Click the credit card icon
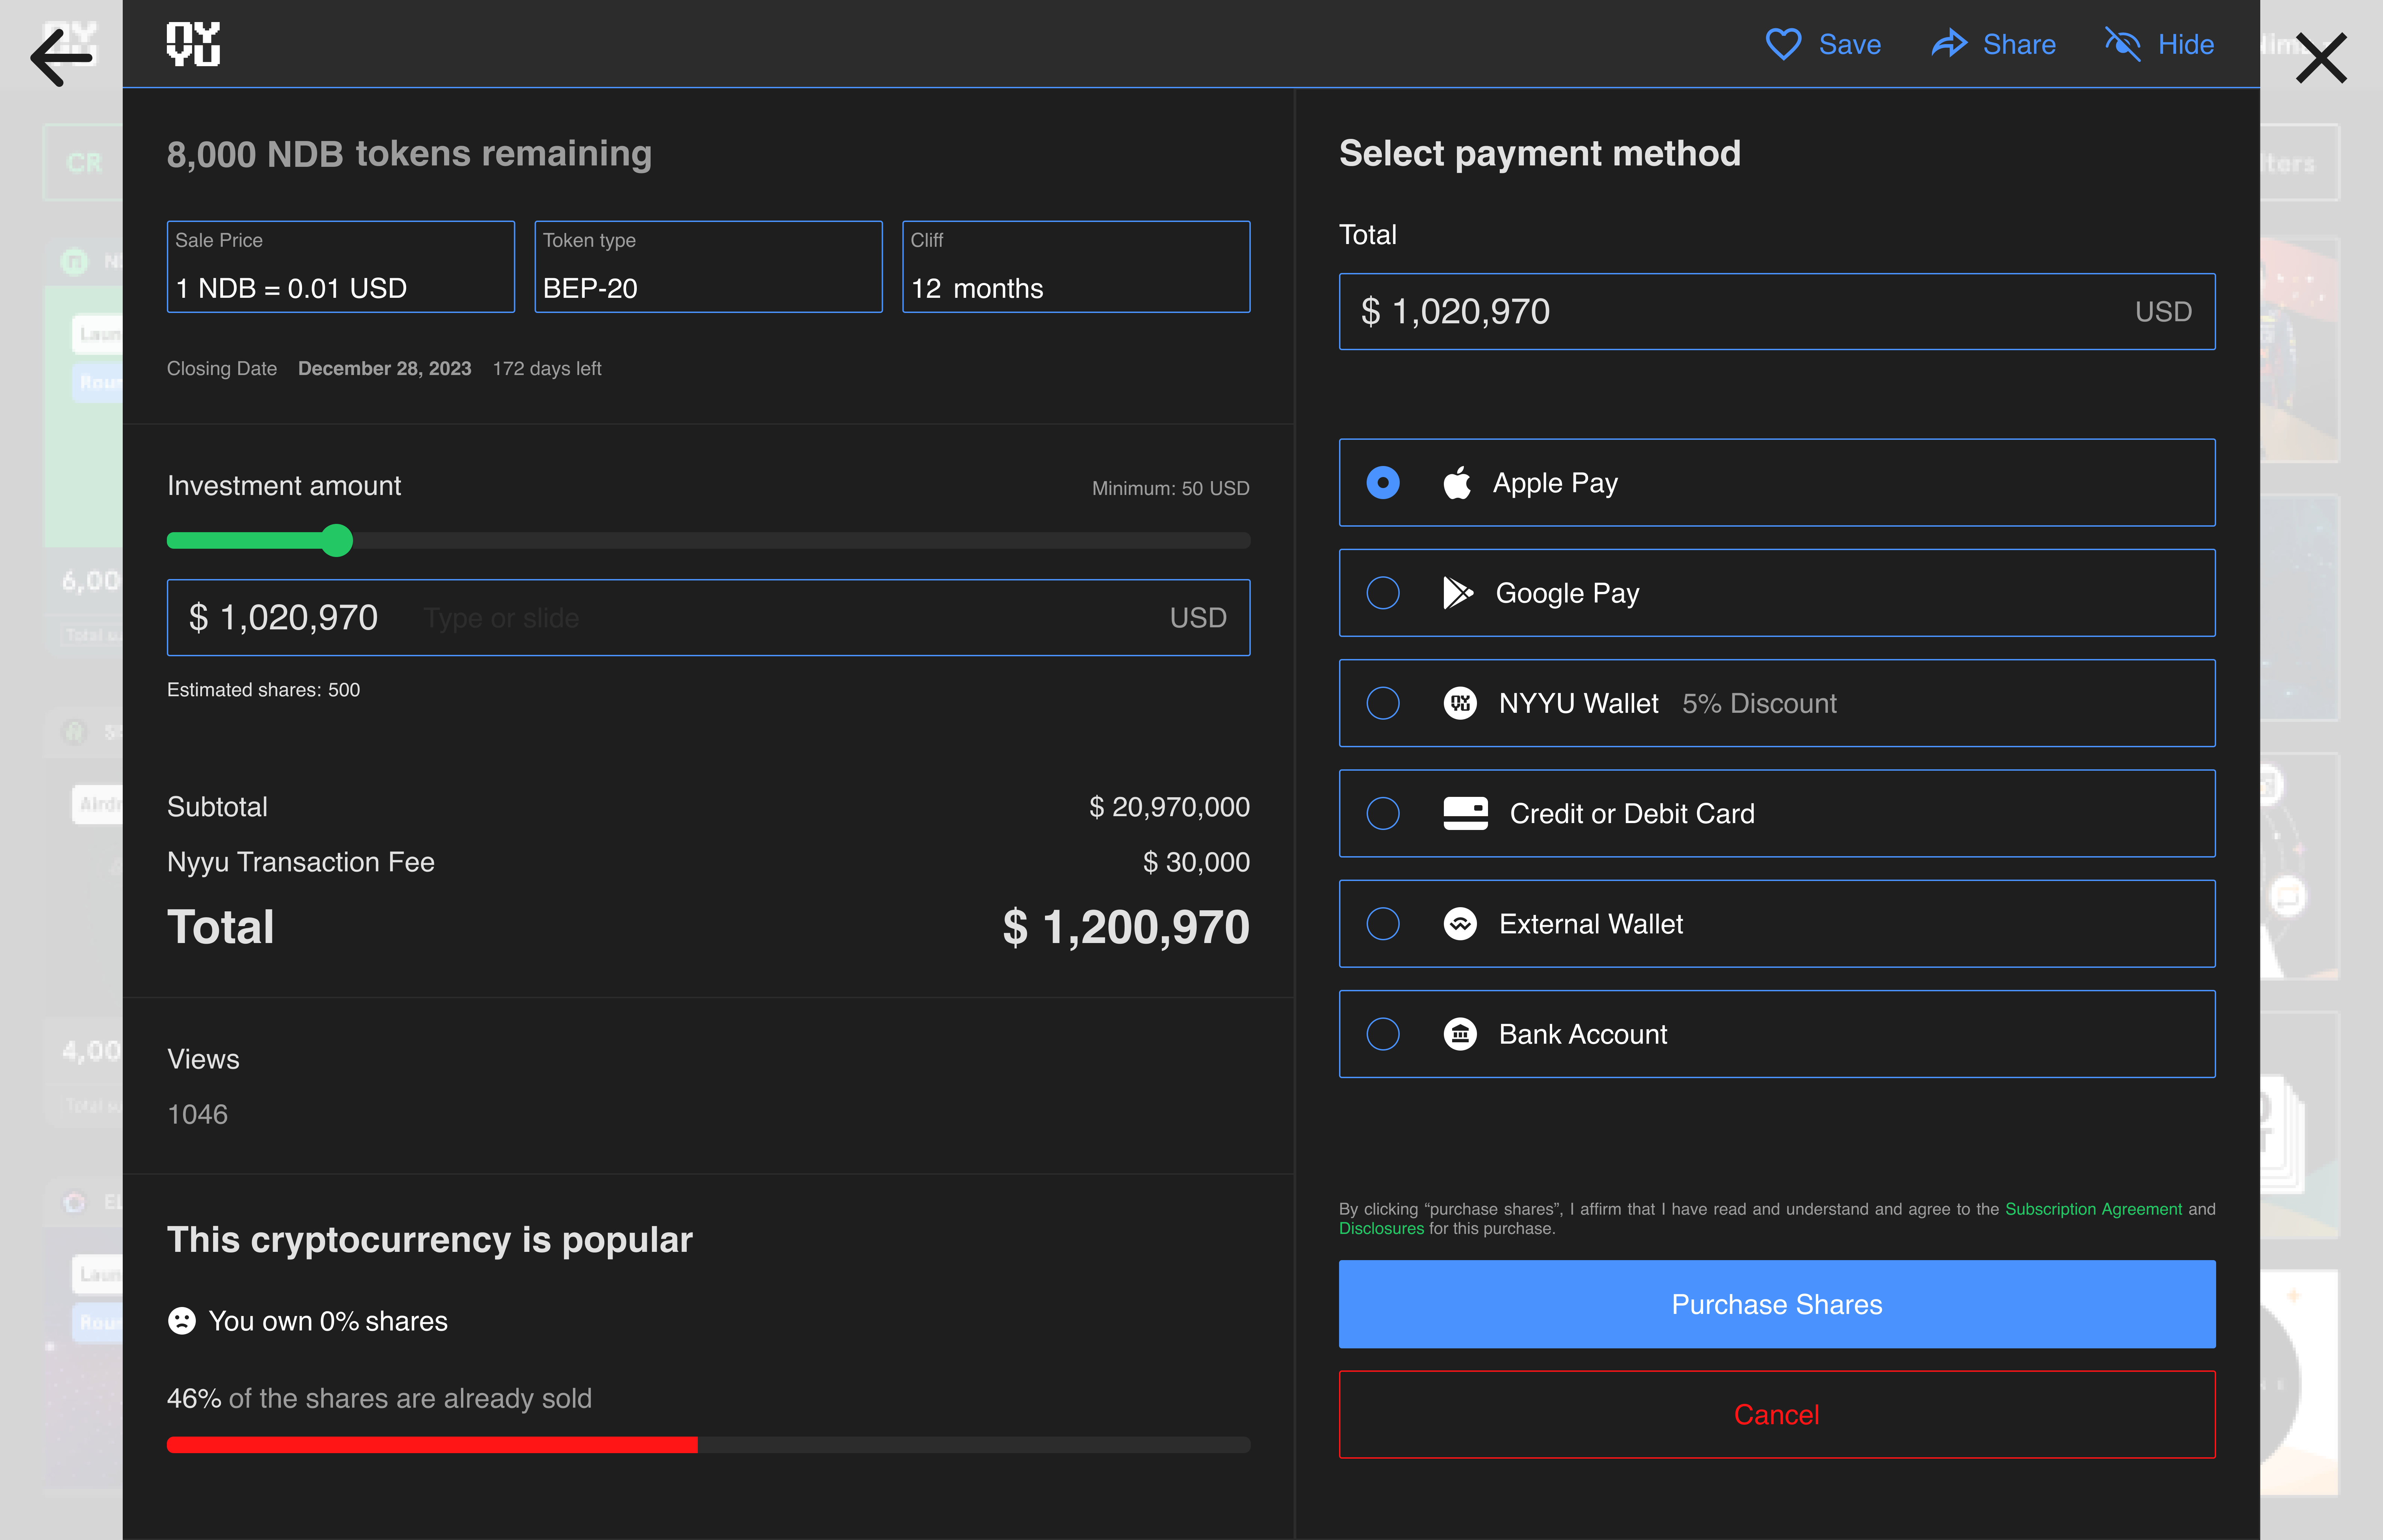 point(1465,813)
